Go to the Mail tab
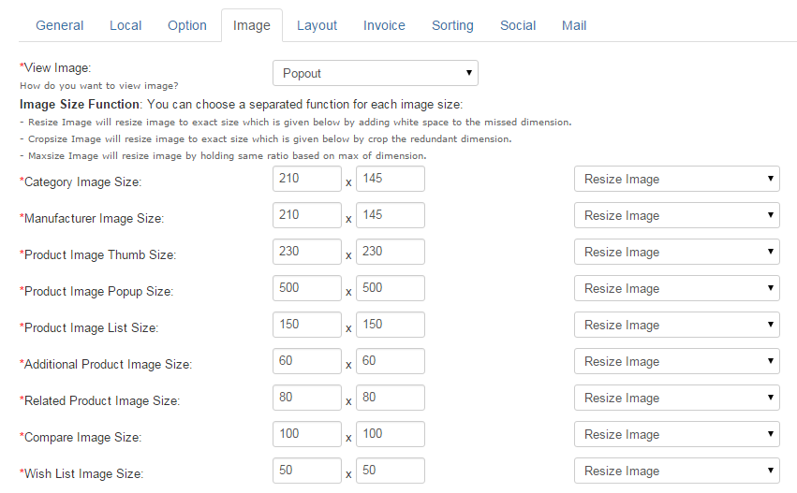 click(574, 25)
